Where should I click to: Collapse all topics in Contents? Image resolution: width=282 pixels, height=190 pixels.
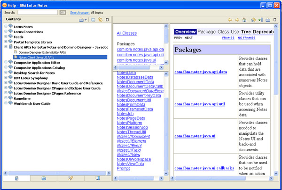click(93, 20)
